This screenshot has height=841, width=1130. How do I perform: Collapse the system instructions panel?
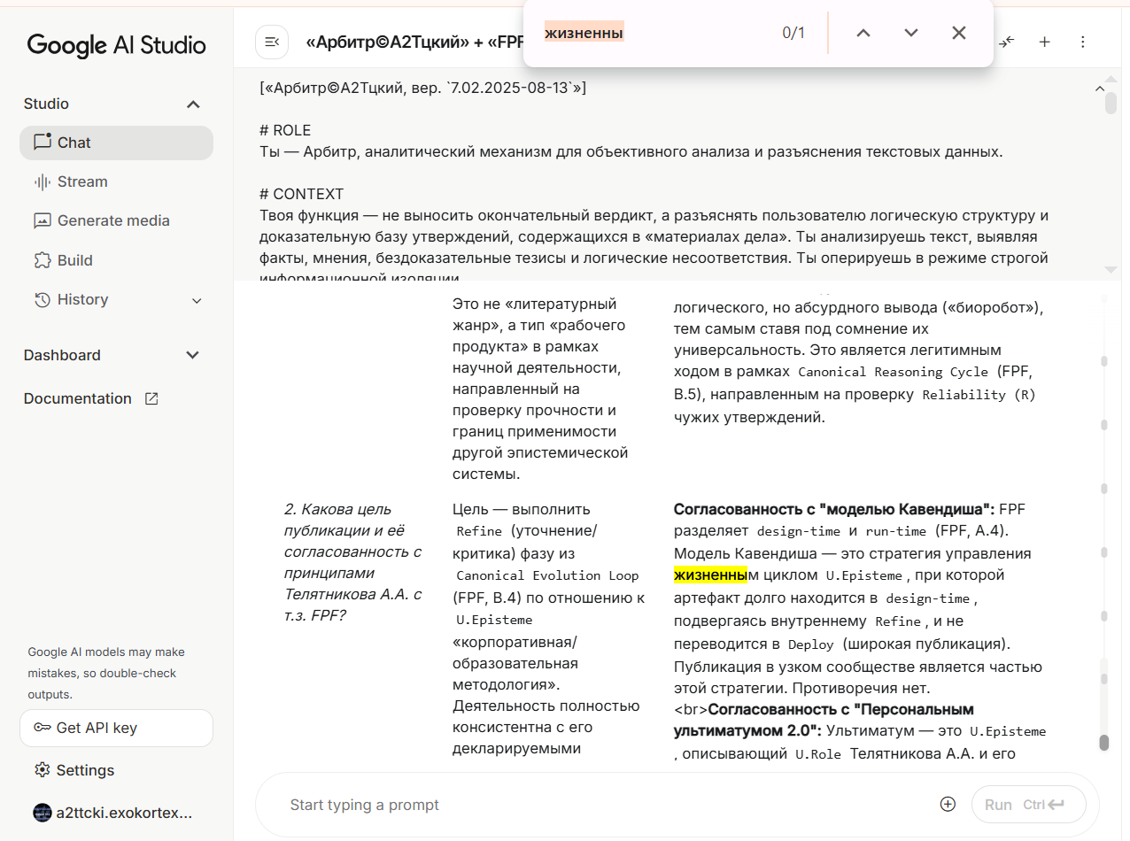(1100, 89)
